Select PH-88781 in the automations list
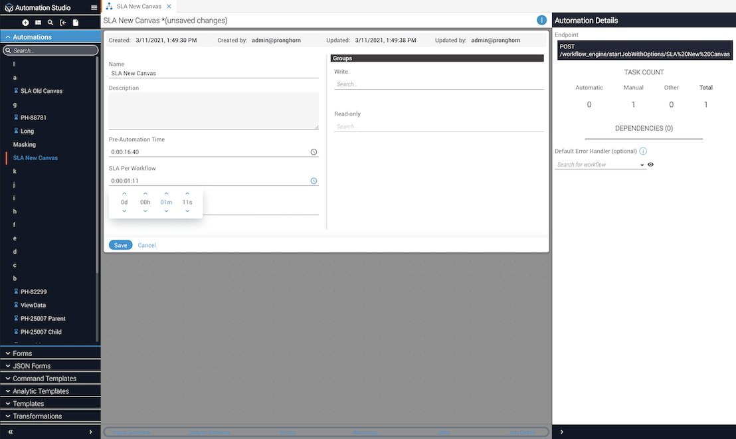The image size is (736, 439). [x=33, y=118]
